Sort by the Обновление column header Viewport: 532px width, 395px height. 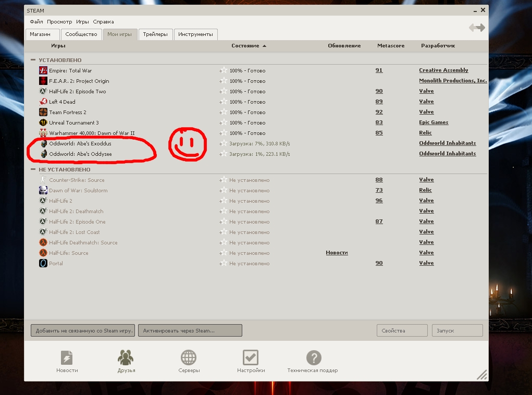[x=344, y=46]
